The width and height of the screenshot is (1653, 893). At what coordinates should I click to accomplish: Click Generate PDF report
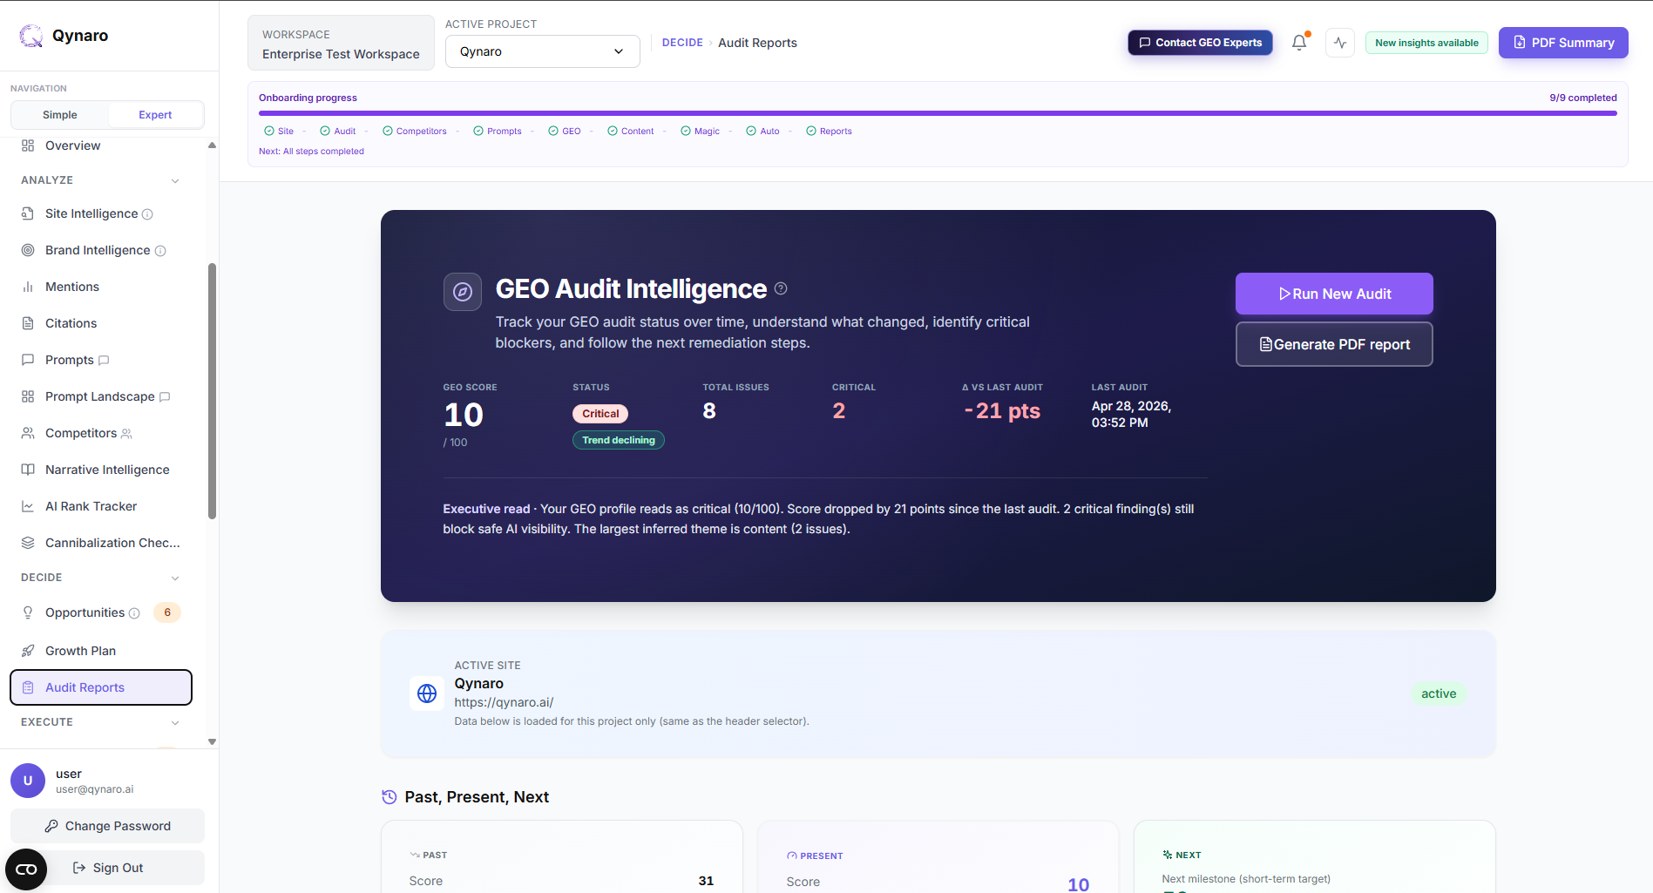point(1334,344)
